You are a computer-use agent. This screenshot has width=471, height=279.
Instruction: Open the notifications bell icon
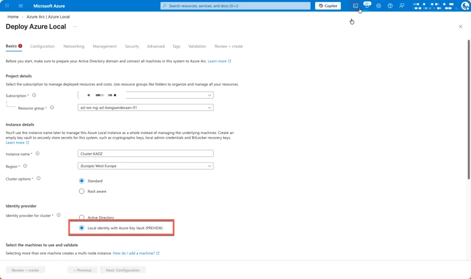tap(367, 6)
